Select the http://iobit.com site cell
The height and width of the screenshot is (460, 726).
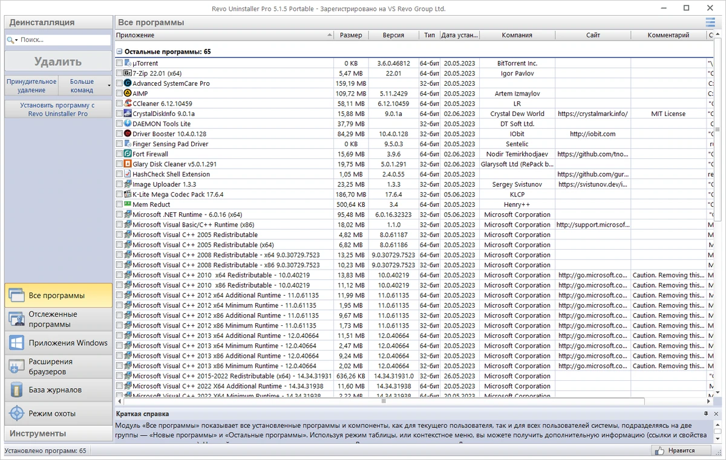[x=593, y=134]
